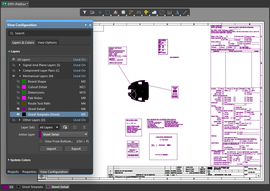The image size is (270, 191).
Task: Enable the View From Bottom checkbox
Action: (41, 141)
